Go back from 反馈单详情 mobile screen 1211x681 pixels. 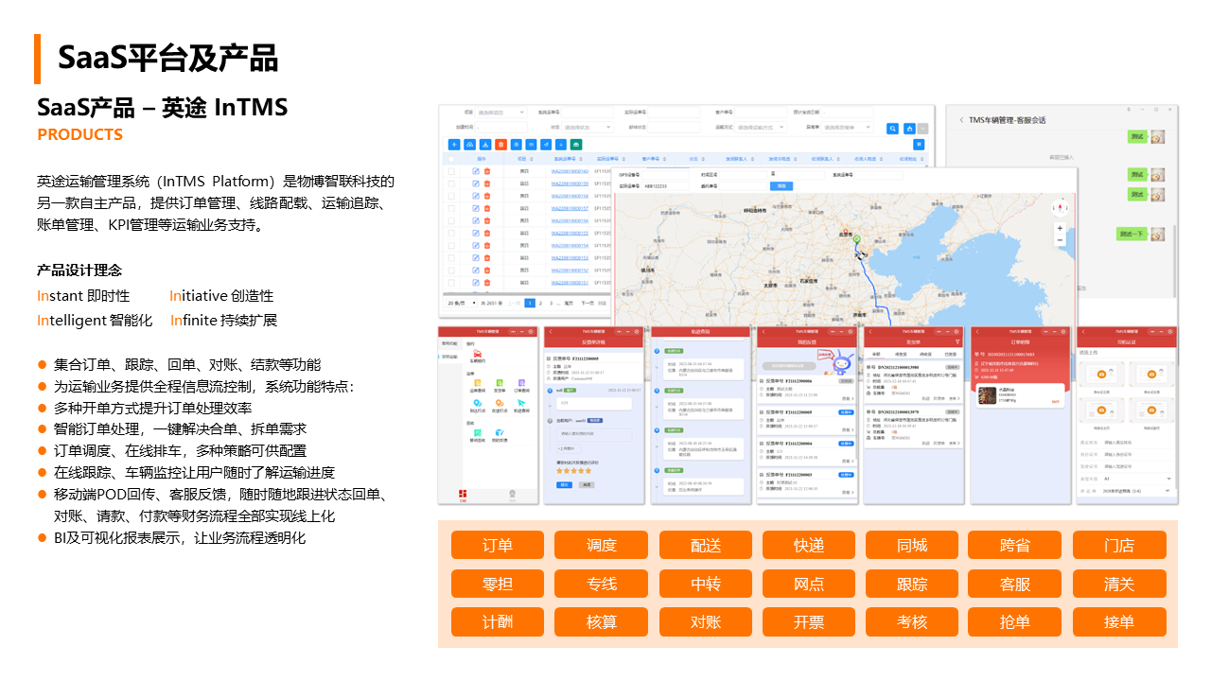click(x=551, y=332)
